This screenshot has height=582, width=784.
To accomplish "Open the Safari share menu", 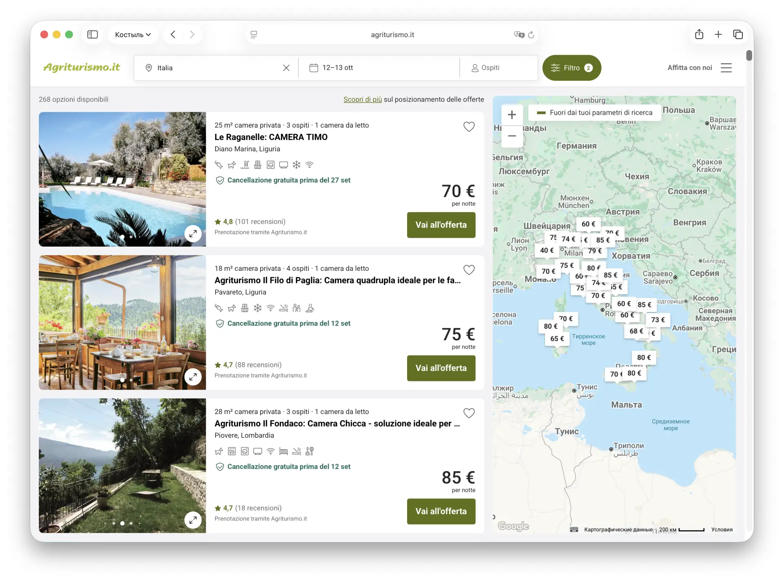I will pyautogui.click(x=699, y=34).
